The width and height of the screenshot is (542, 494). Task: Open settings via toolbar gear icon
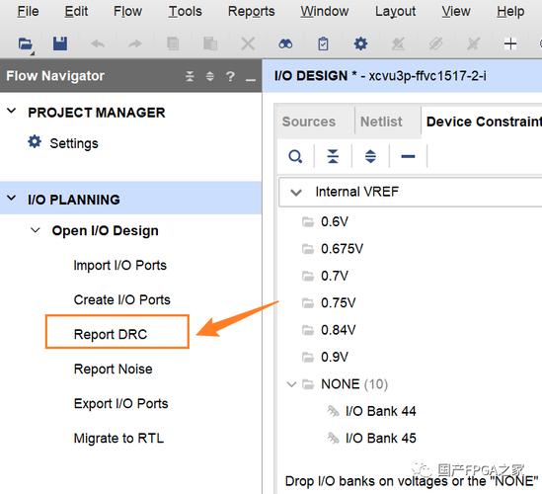tap(360, 43)
